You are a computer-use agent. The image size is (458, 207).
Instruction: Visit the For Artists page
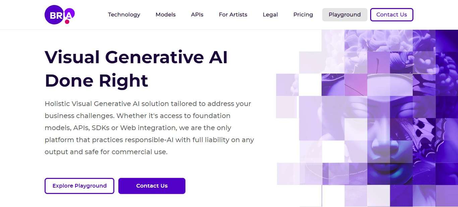[x=233, y=14]
